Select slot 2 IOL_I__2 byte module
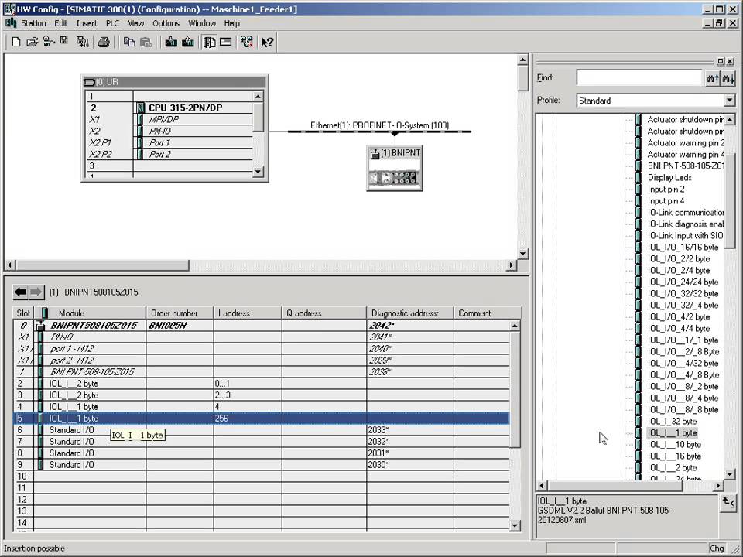 [262, 384]
